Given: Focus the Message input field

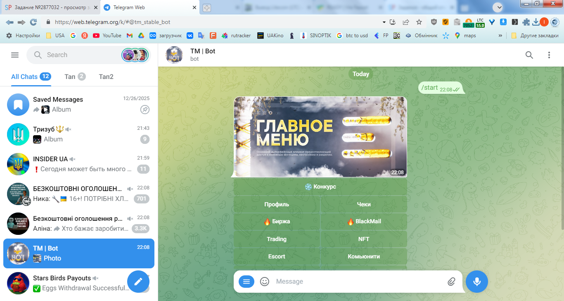Looking at the screenshot, I should [x=358, y=282].
